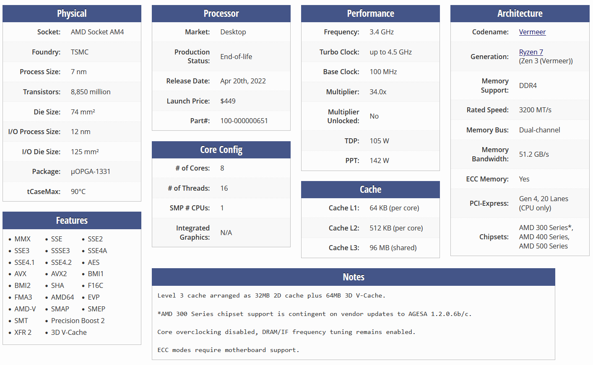Click the Precision Boost 2 feature
The width and height of the screenshot is (593, 365).
click(78, 321)
